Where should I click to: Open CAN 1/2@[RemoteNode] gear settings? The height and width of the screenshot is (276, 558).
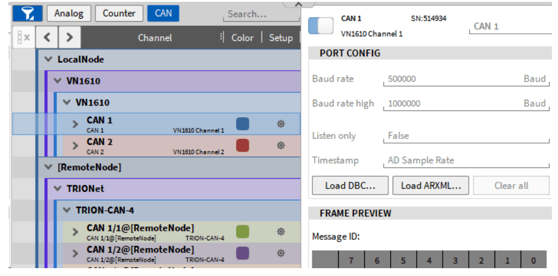click(281, 252)
